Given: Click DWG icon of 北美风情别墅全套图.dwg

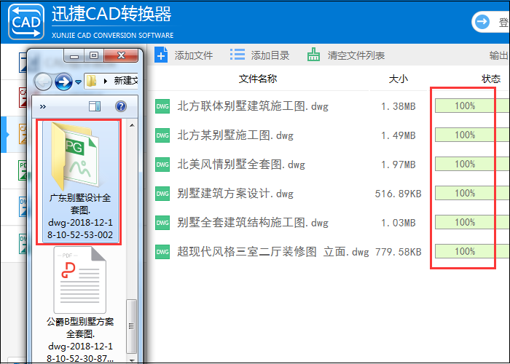Looking at the screenshot, I should [x=162, y=165].
